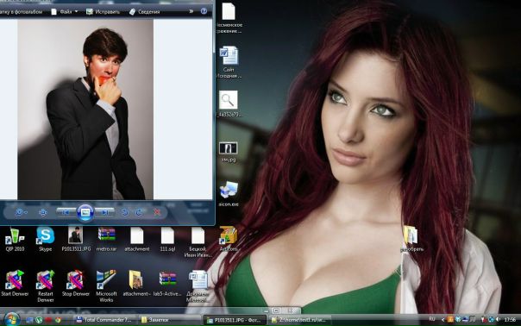Start the slideshow with the center button
The width and height of the screenshot is (521, 326).
pos(85,212)
